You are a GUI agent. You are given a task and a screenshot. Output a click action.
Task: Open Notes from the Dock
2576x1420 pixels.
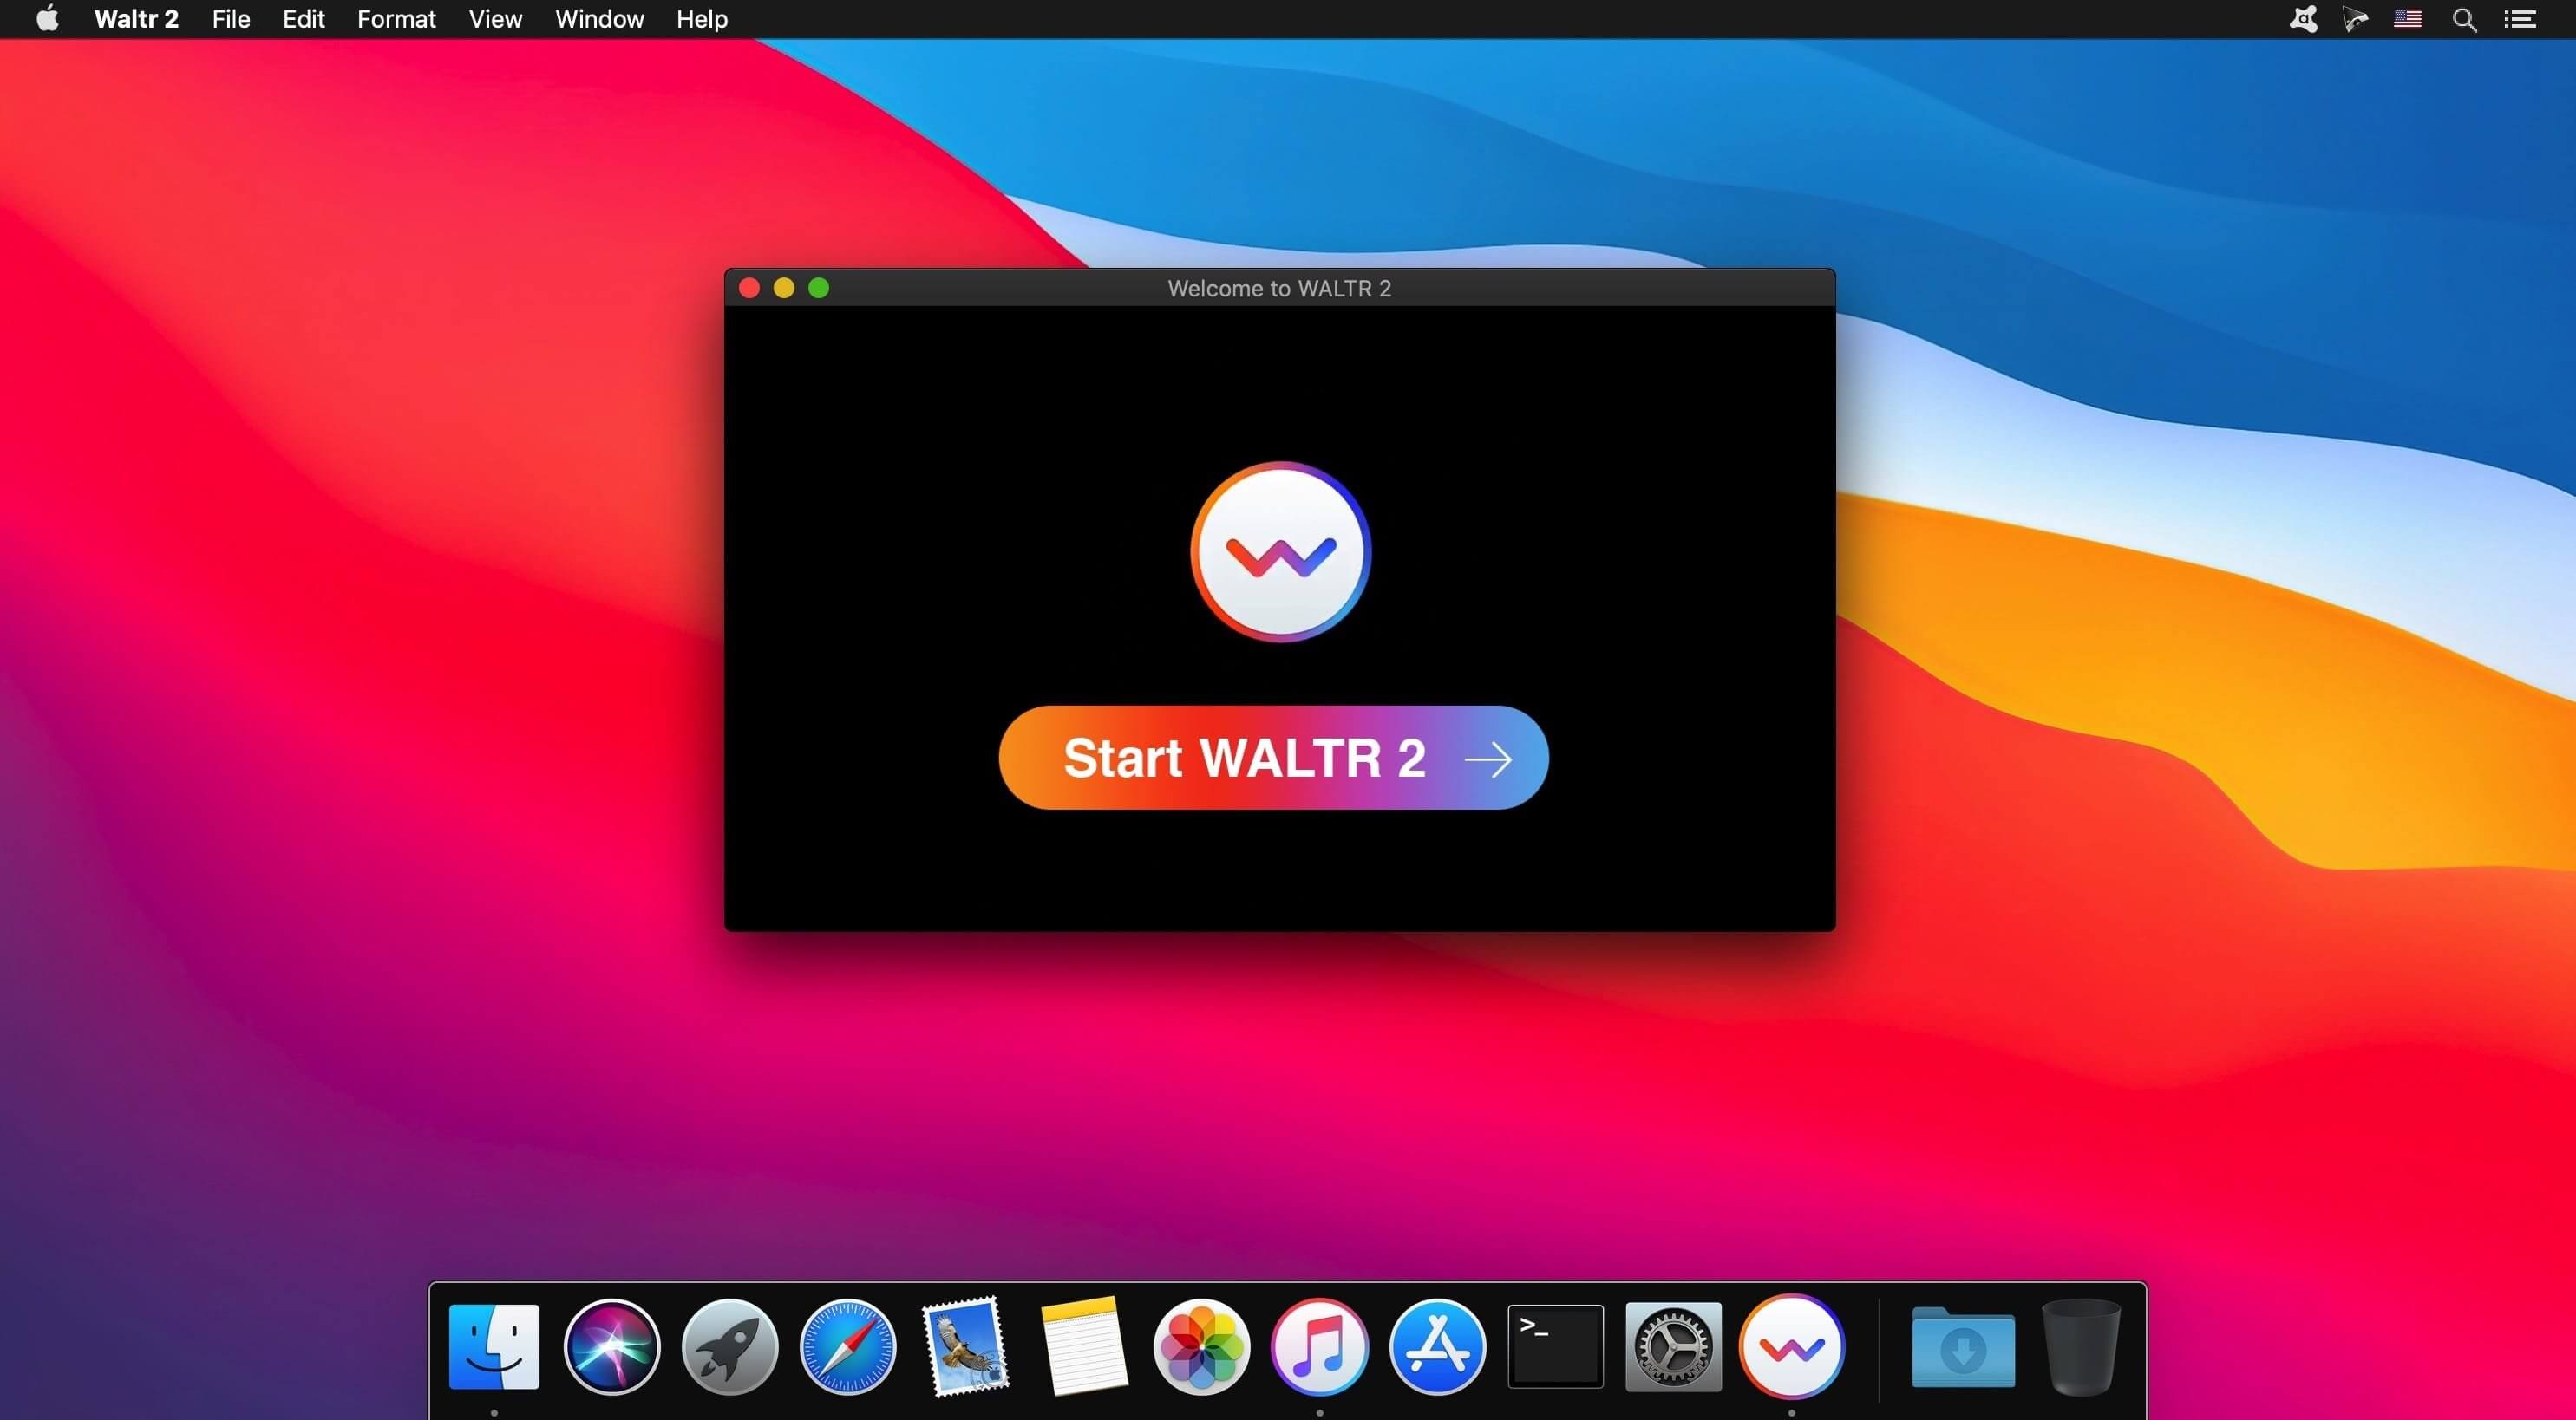(x=1084, y=1346)
